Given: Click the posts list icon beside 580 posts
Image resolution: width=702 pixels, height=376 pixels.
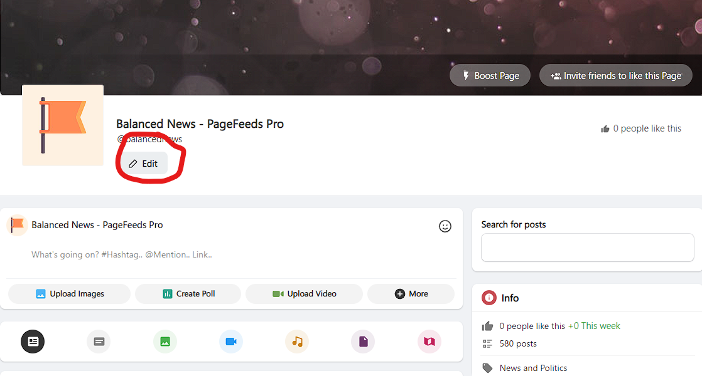Looking at the screenshot, I should (487, 343).
